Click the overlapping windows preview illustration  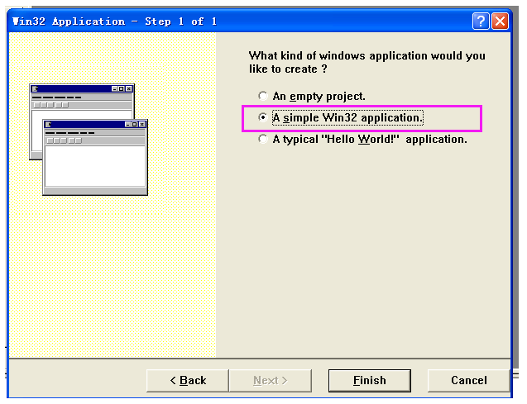[89, 140]
